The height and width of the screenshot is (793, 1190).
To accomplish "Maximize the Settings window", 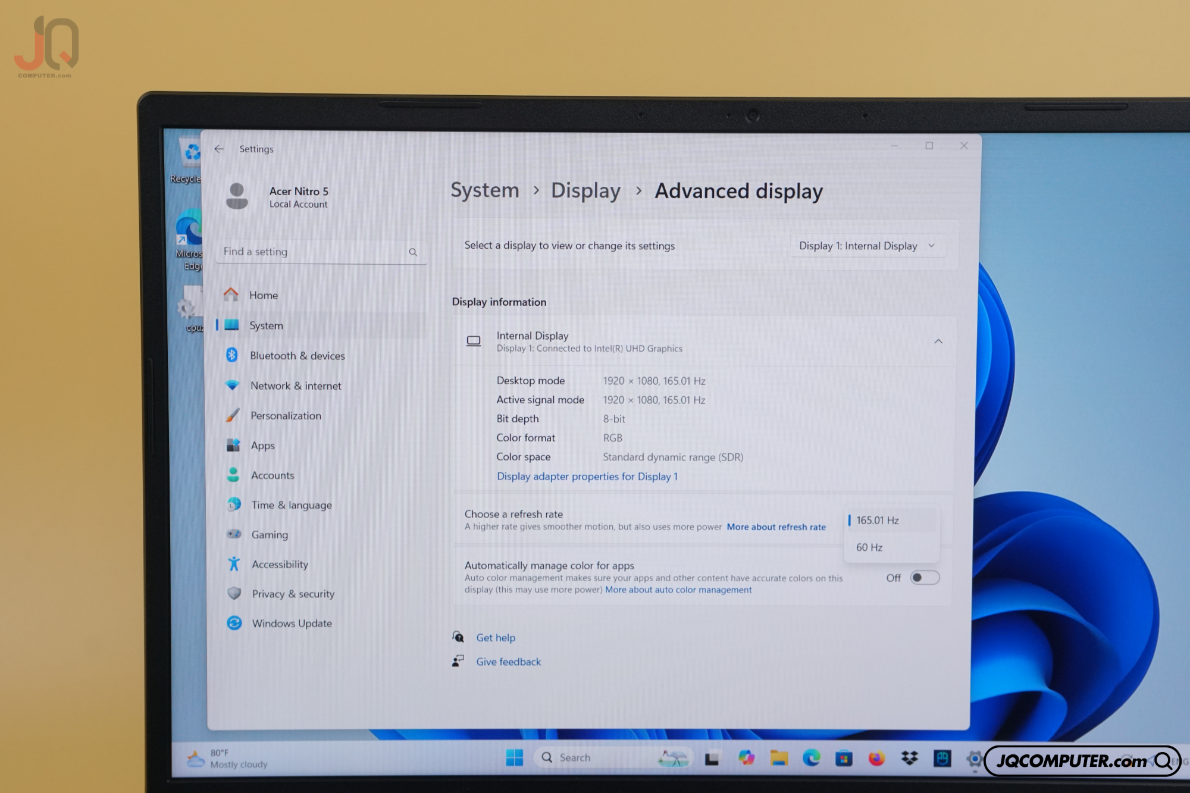I will [929, 146].
